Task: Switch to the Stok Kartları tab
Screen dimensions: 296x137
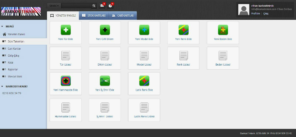Action: tap(94, 16)
